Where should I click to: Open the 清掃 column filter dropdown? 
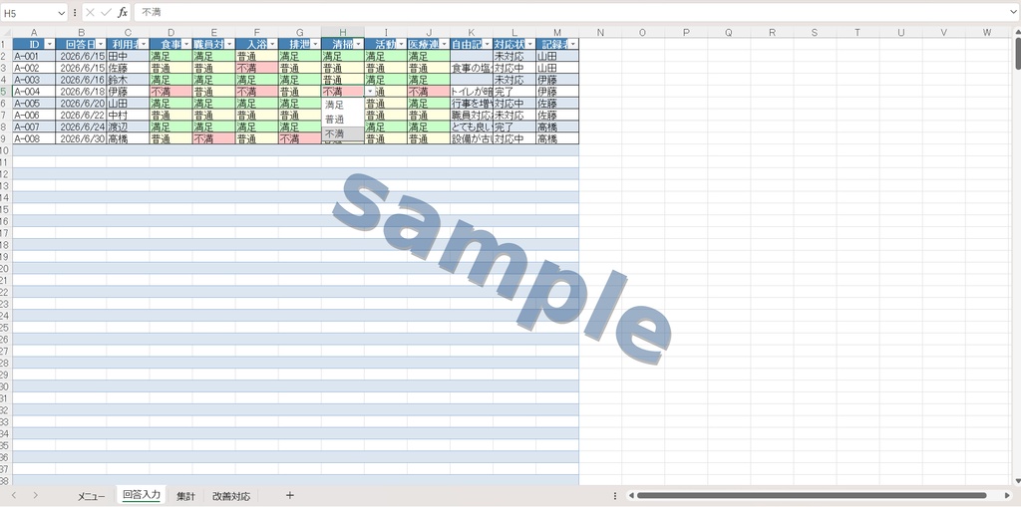click(358, 44)
